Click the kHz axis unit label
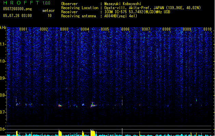 point(3,28)
